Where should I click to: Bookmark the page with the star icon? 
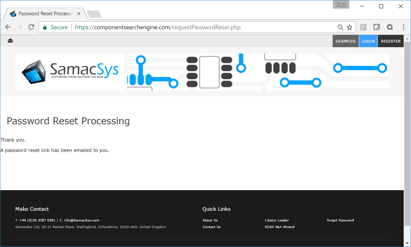coord(350,27)
